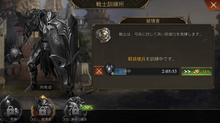
Task: Click the XIII tier badge
Action: [66, 119]
